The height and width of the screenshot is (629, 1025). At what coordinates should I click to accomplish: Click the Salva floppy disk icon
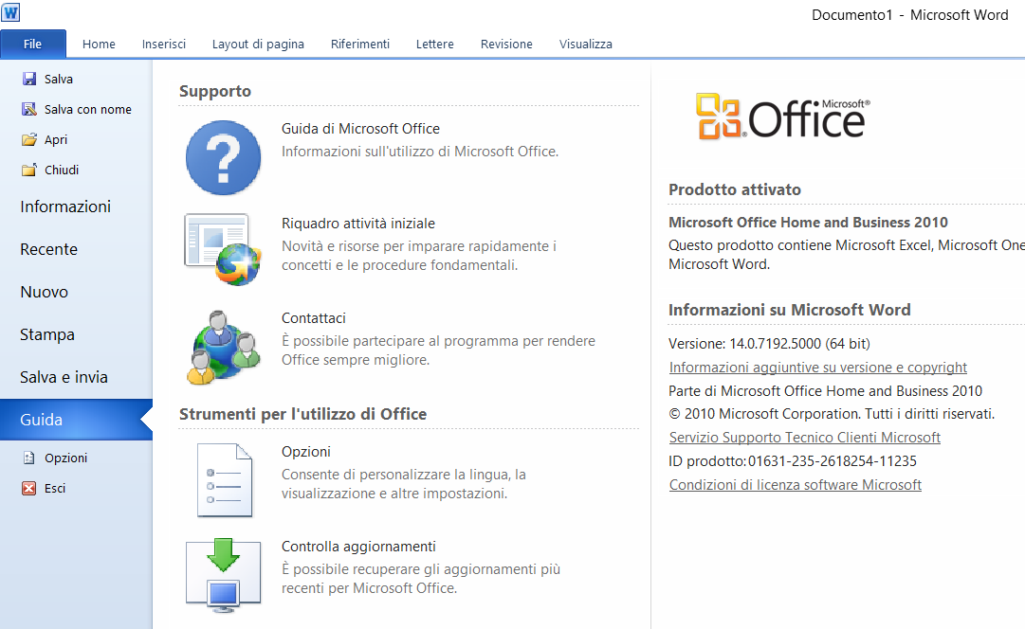pos(29,79)
